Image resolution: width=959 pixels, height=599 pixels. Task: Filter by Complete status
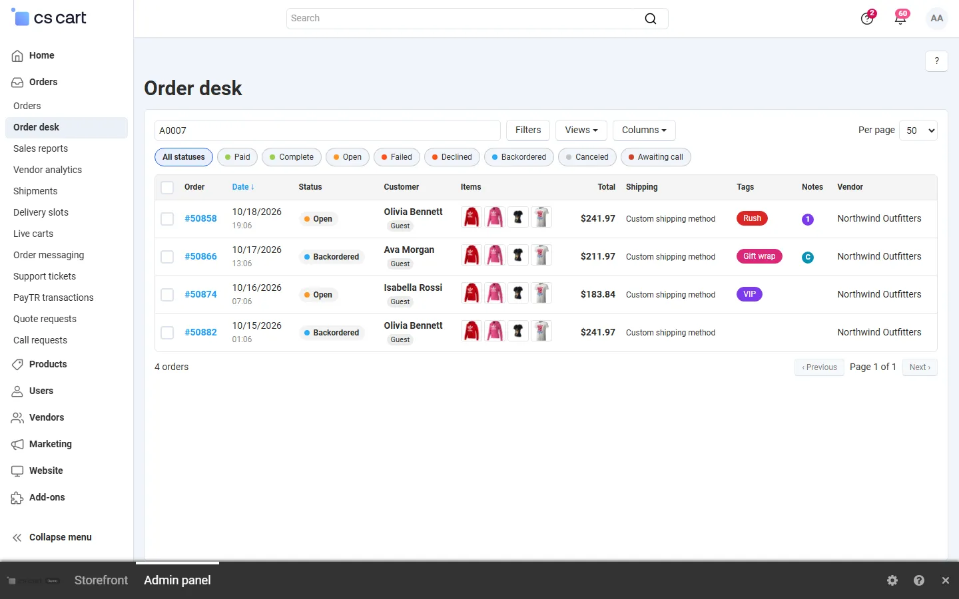(292, 157)
